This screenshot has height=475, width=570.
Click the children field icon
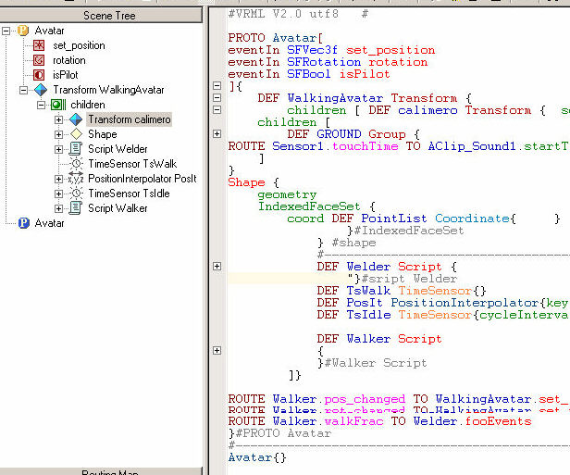[58, 105]
